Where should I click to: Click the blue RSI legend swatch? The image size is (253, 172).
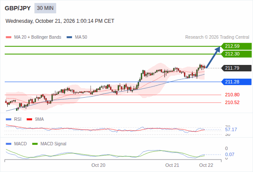[9, 120]
